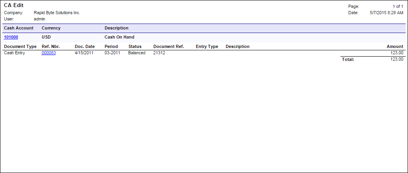408x173 pixels.
Task: Click the document date 4/15/2011
Action: pyautogui.click(x=84, y=53)
